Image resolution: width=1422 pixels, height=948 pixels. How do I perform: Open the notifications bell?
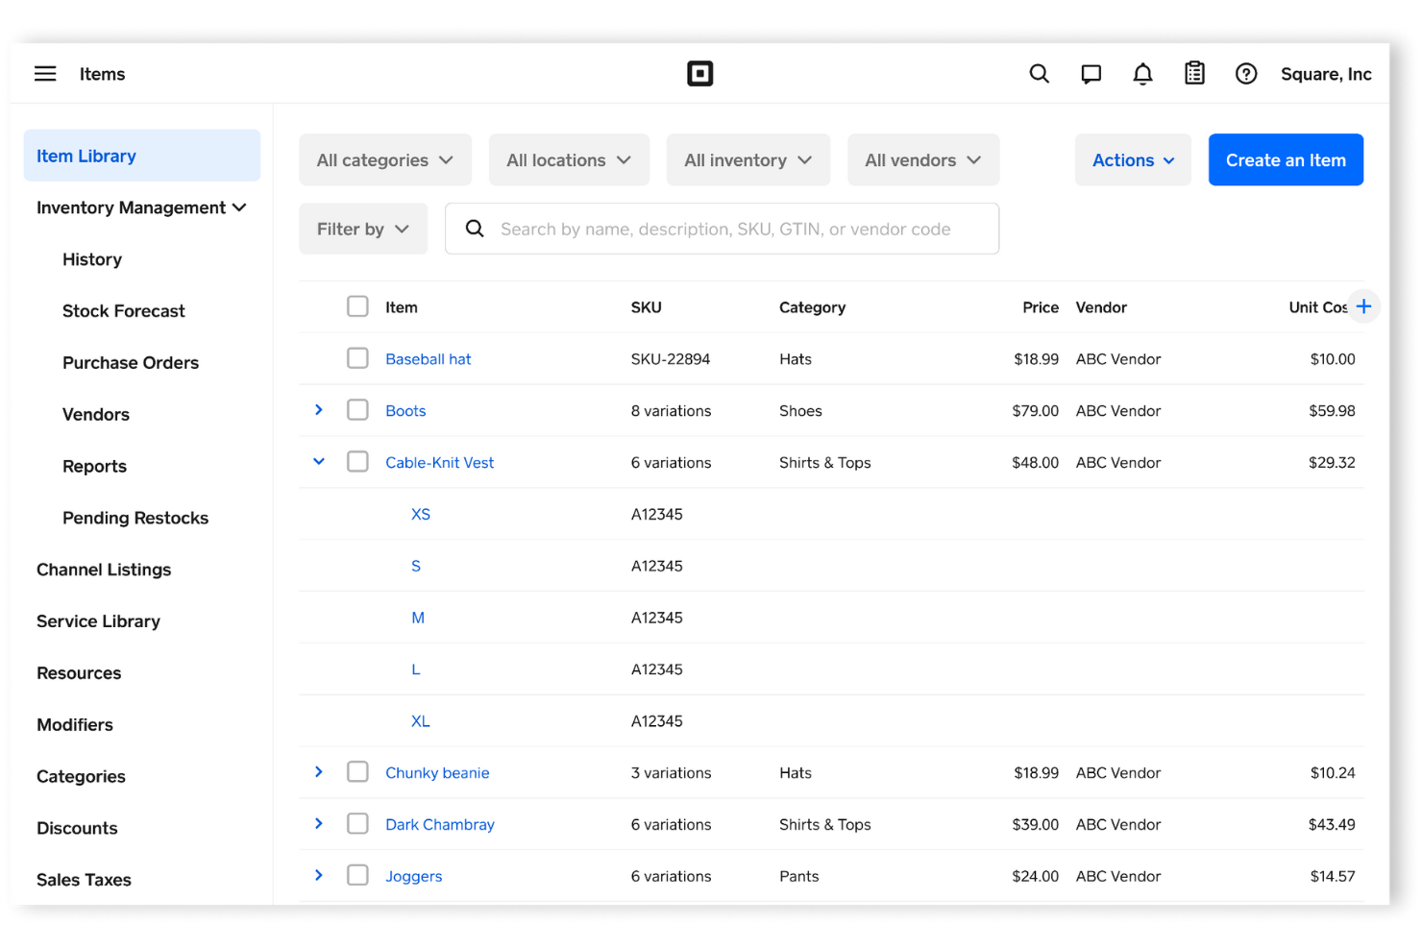click(x=1142, y=74)
